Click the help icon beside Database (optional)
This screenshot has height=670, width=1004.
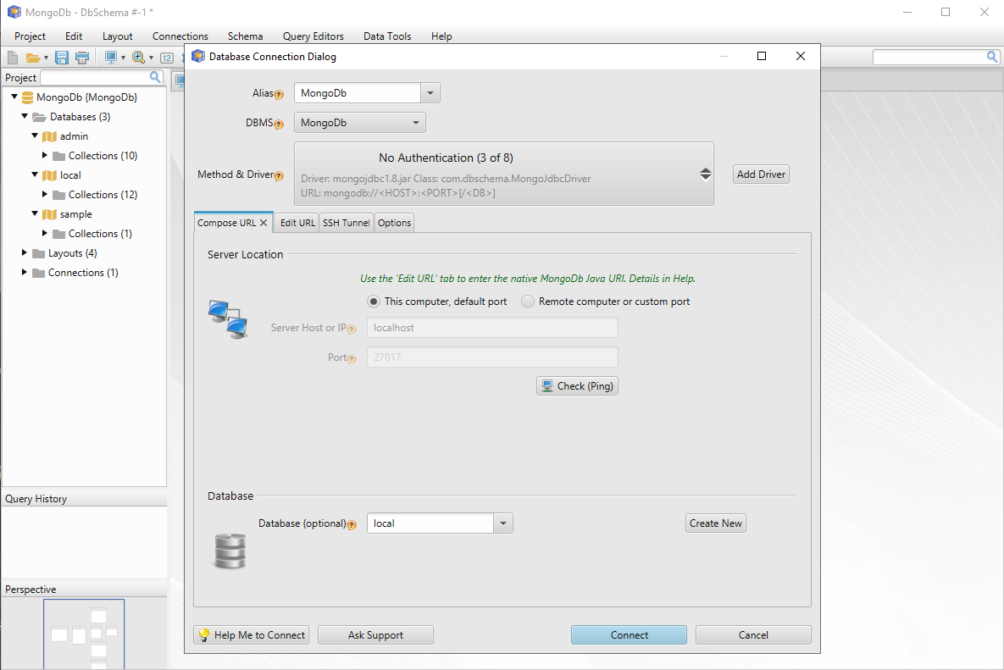[x=352, y=525]
